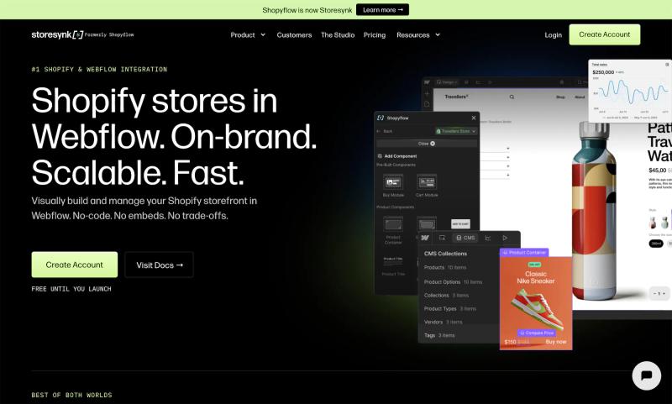The image size is (672, 404).
Task: Click the Login link
Action: click(554, 34)
